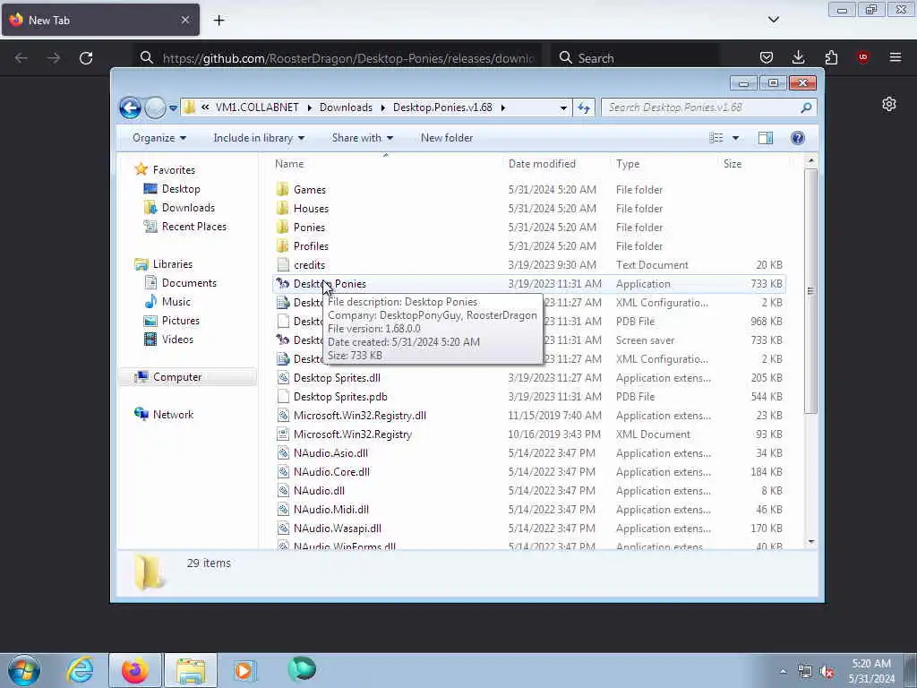Open the Include in library menu

pos(259,138)
